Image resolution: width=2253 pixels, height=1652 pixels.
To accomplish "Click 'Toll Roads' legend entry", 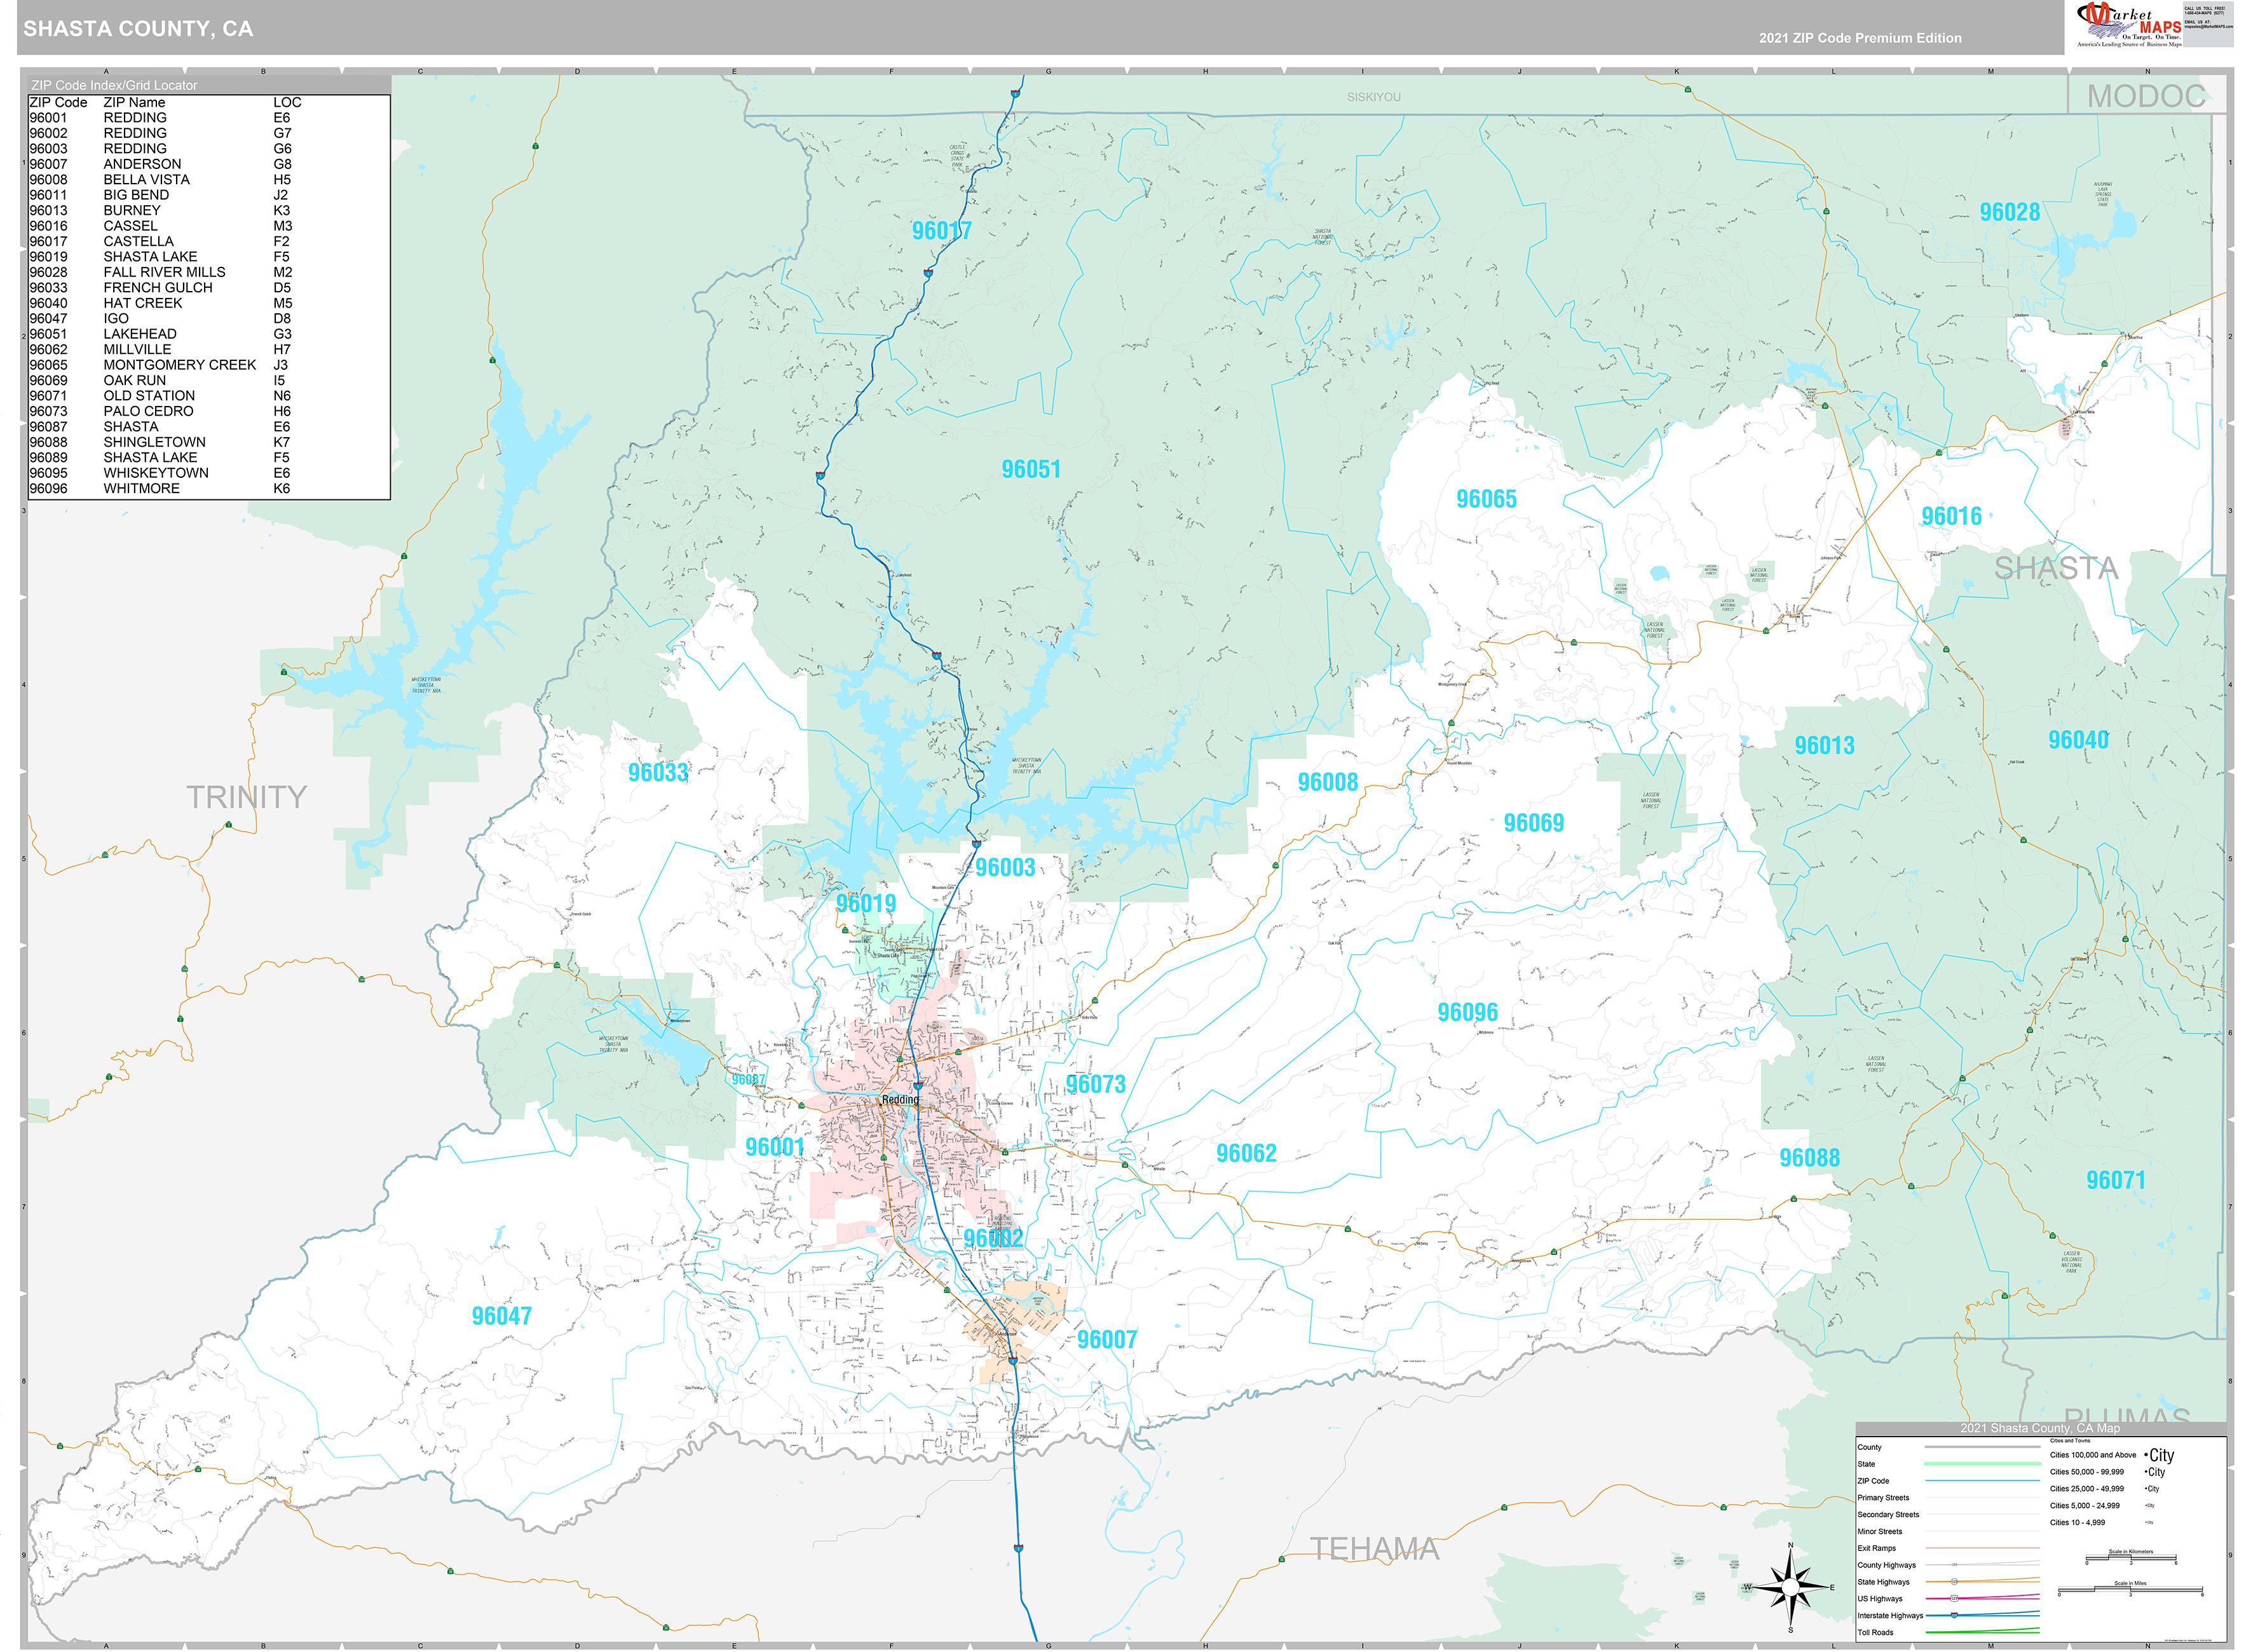I will pos(1875,1633).
